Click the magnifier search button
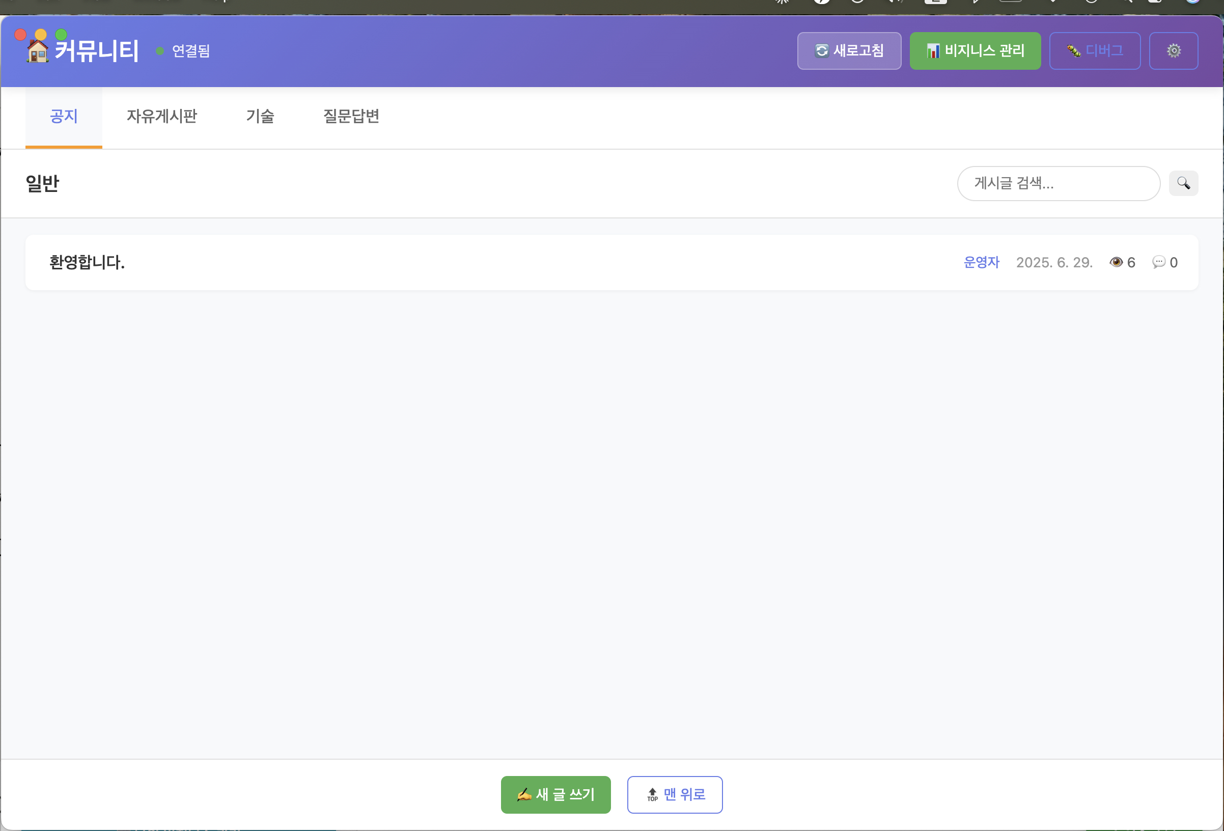Image resolution: width=1224 pixels, height=831 pixels. point(1183,183)
